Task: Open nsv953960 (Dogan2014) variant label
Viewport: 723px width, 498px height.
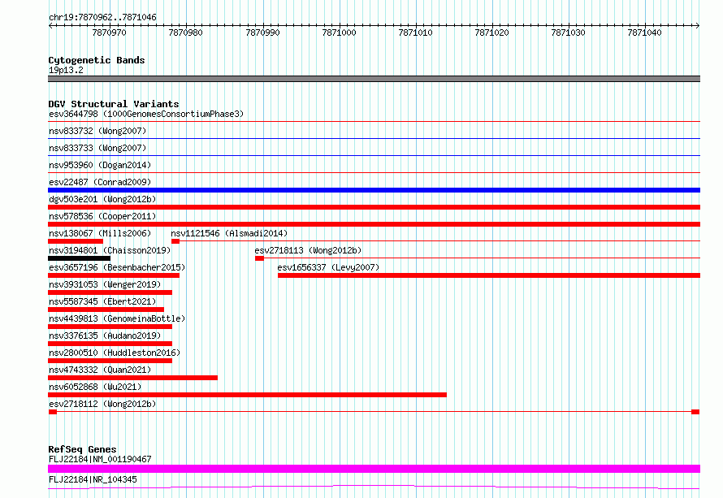Action: pyautogui.click(x=100, y=165)
